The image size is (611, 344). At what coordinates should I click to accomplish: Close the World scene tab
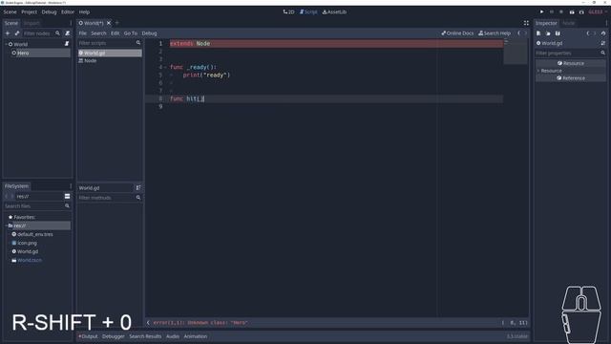(109, 23)
